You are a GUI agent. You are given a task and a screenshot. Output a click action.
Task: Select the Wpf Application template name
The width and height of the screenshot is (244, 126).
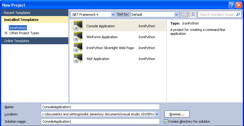pyautogui.click(x=98, y=59)
